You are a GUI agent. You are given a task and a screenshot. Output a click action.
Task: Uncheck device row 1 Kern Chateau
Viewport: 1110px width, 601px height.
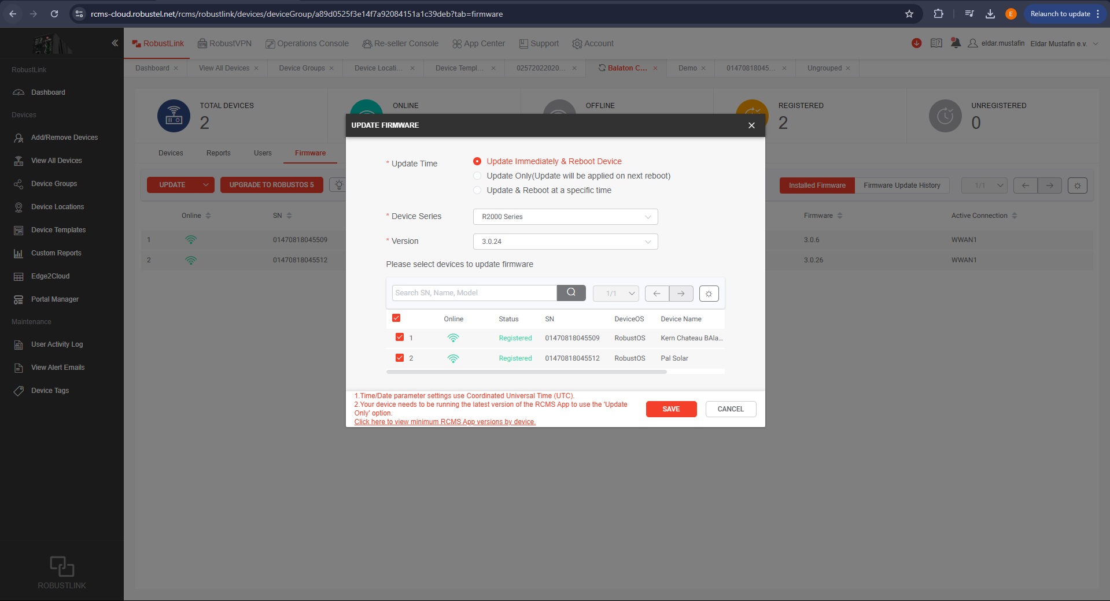[x=399, y=337]
